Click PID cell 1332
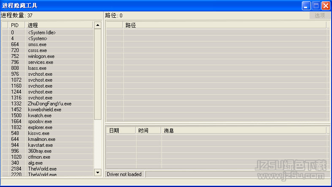The image size is (332, 187). (16, 104)
